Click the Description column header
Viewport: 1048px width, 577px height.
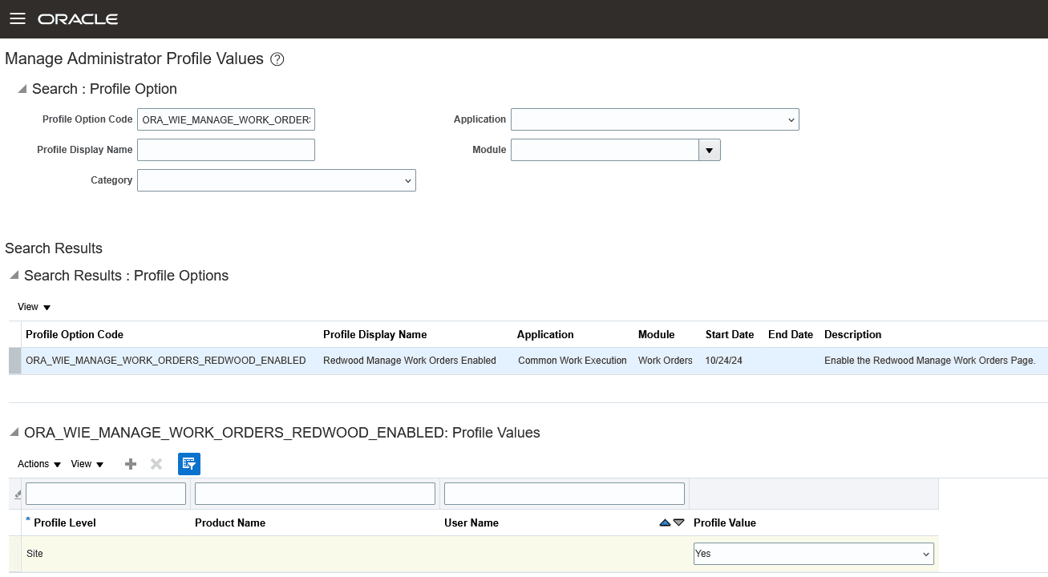click(x=853, y=334)
